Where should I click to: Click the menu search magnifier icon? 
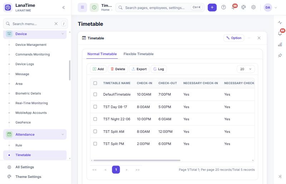tap(8, 24)
